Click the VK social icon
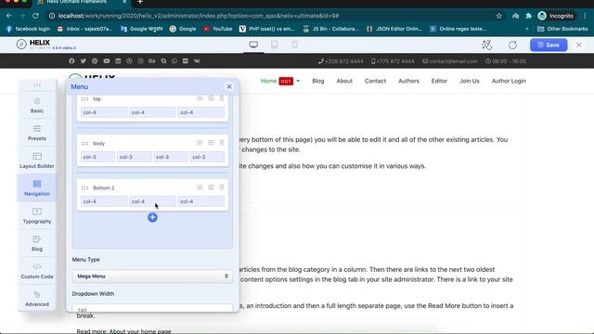The image size is (594, 334). 197,61
